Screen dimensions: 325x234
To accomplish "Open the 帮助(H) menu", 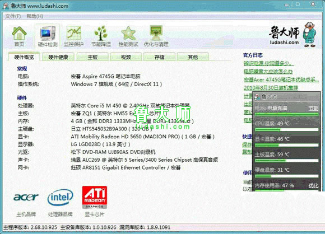I will pos(35,16).
